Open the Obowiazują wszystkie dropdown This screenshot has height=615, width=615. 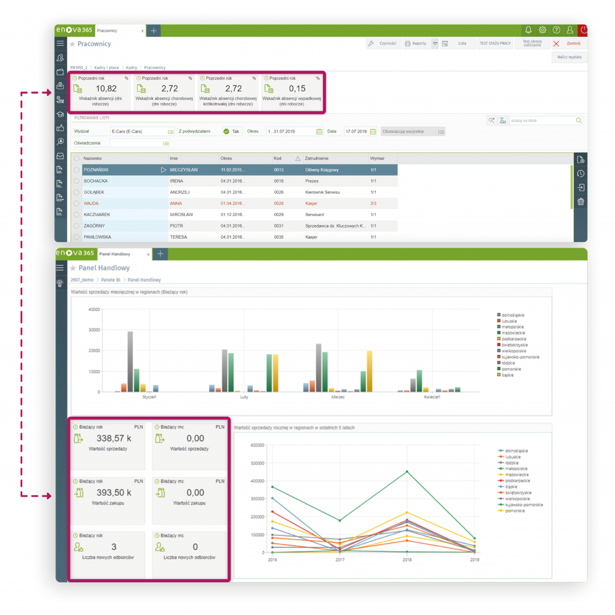[x=441, y=132]
